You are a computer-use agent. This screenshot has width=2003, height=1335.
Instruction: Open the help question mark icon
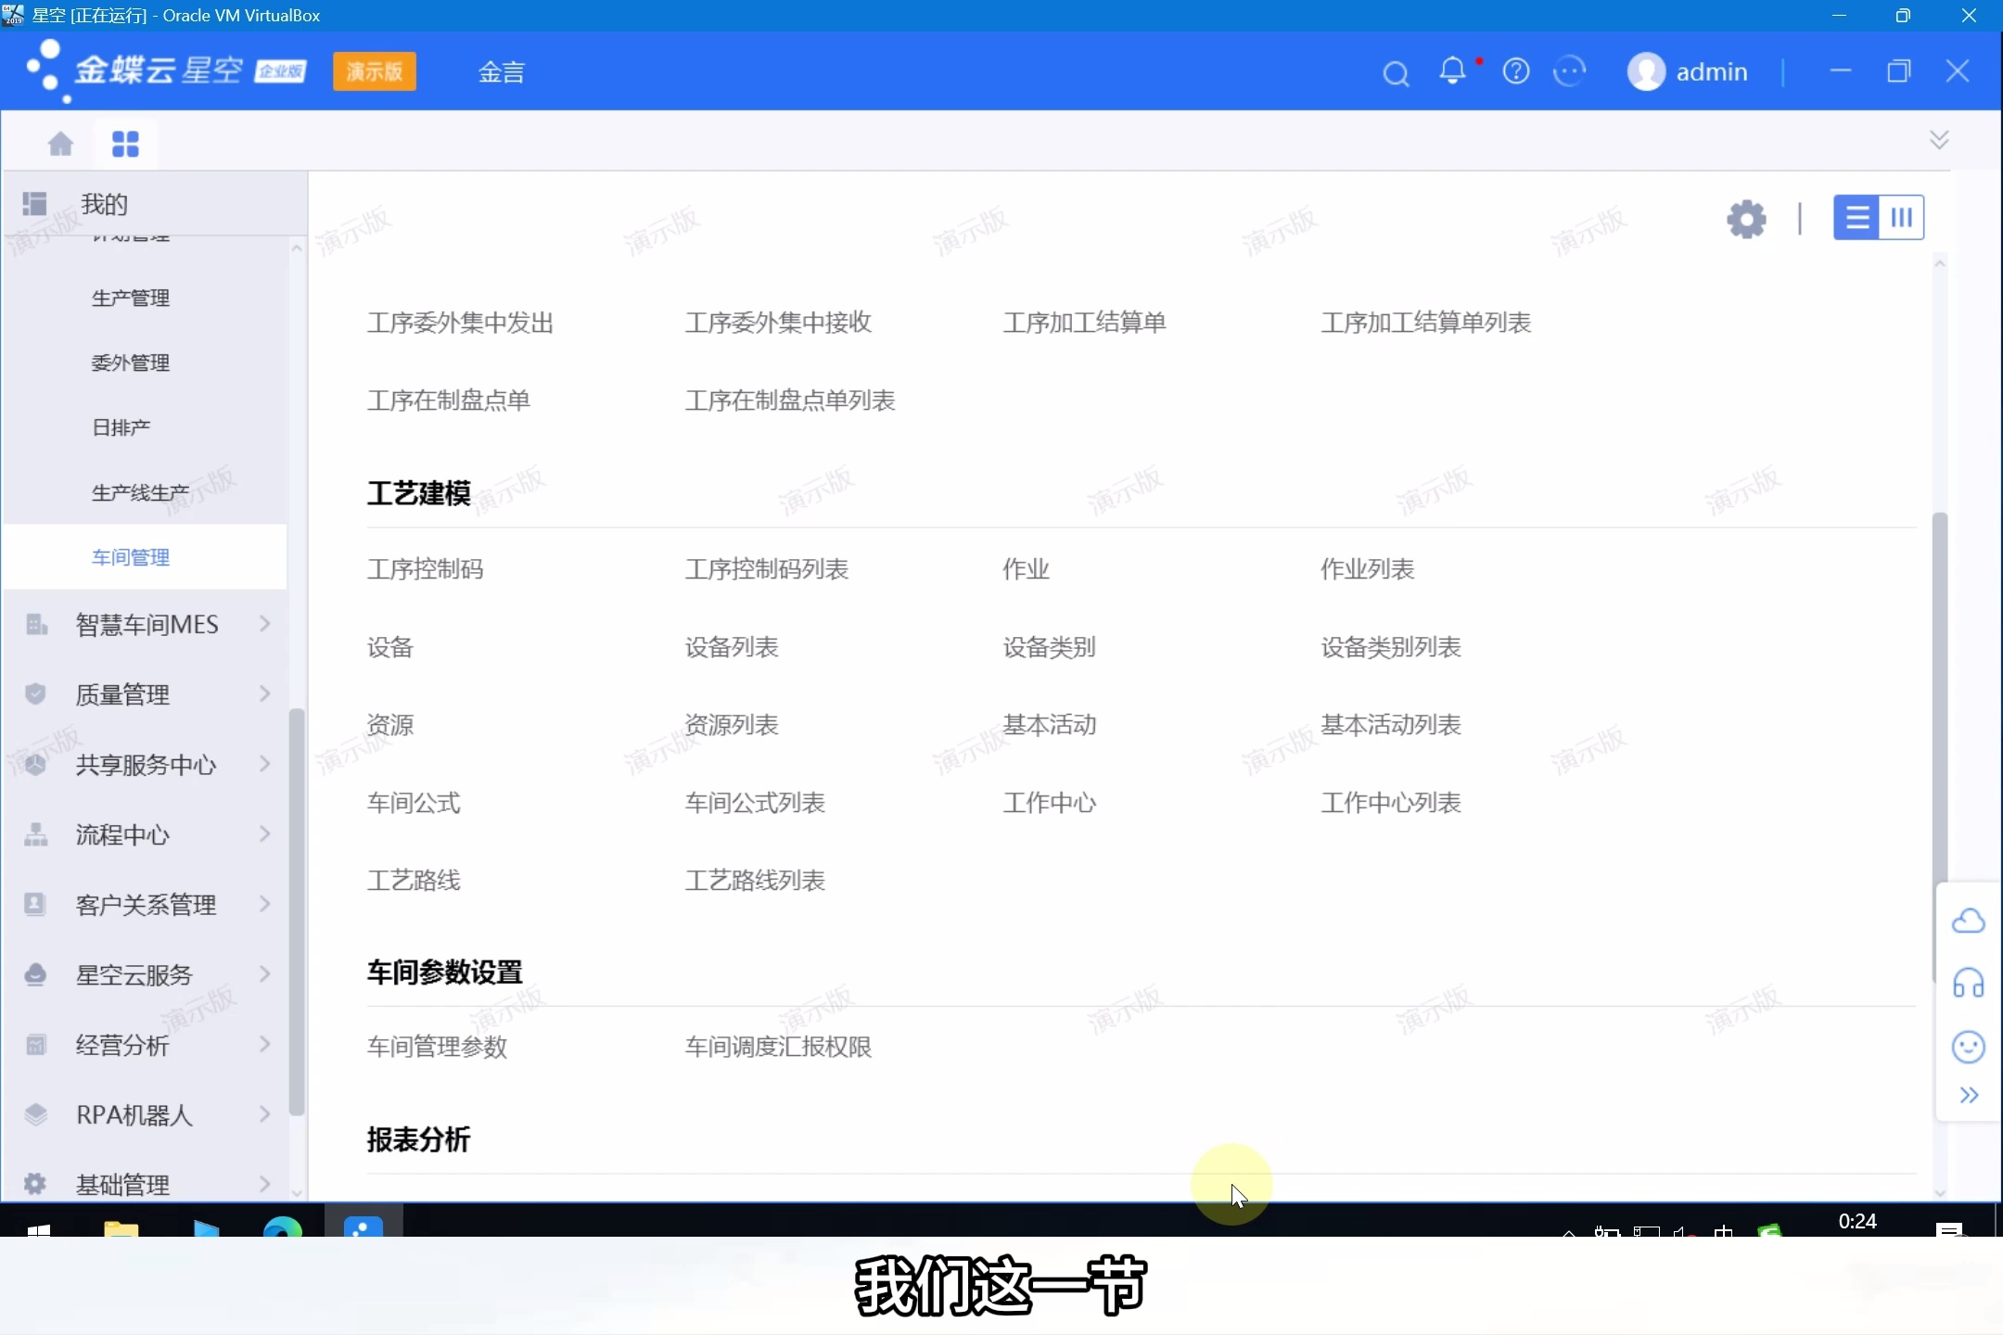1516,71
